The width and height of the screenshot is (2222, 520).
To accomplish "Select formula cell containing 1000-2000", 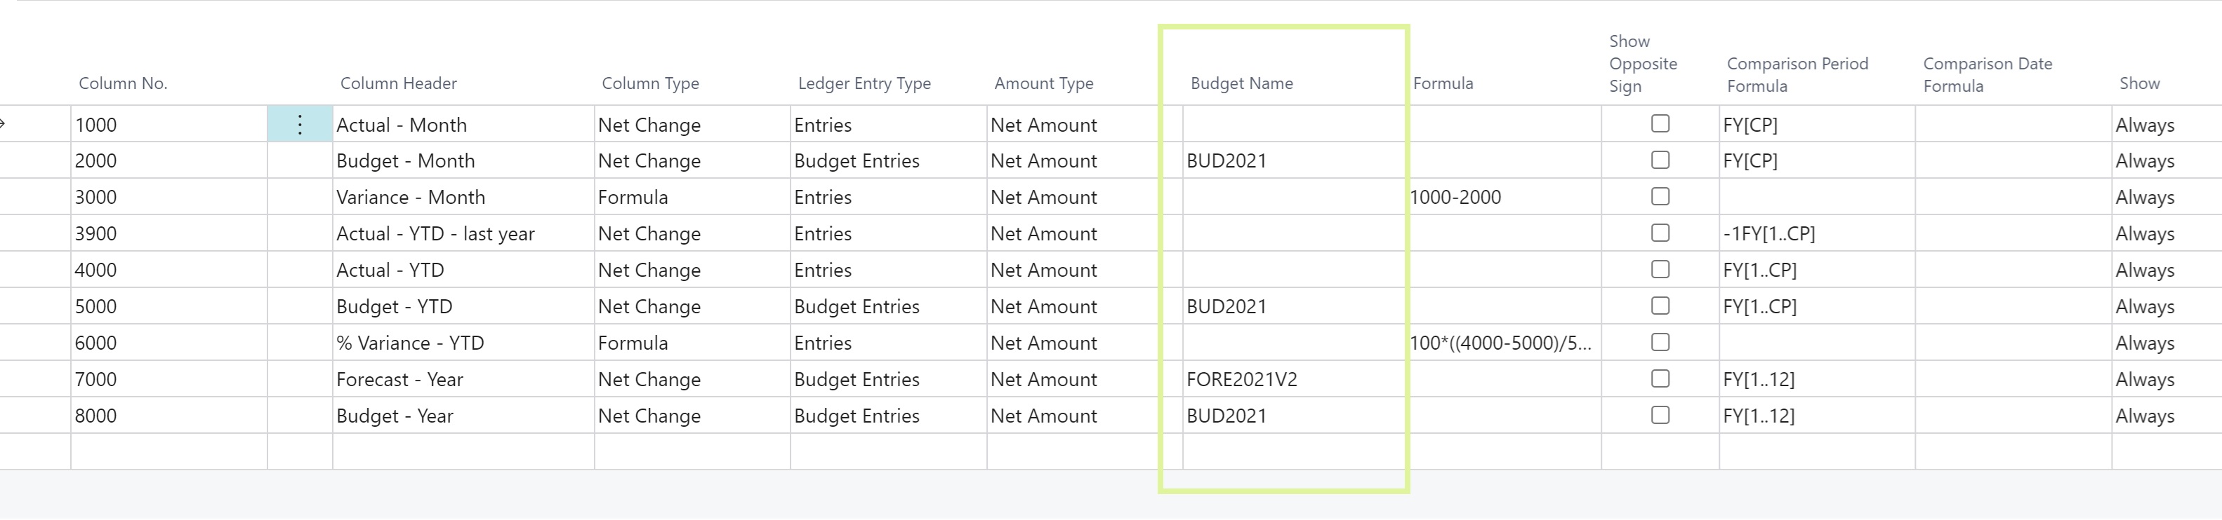I will point(1502,197).
